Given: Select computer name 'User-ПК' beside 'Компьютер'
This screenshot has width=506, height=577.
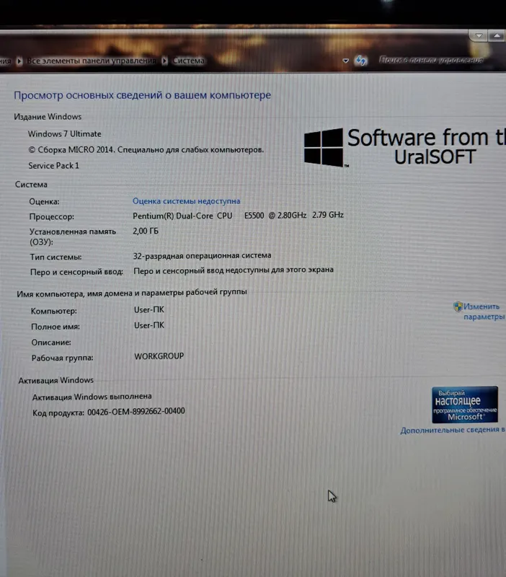Looking at the screenshot, I should (x=149, y=309).
